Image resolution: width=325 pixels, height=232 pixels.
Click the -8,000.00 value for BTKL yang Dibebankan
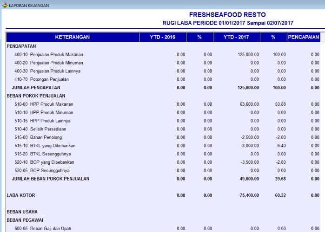click(250, 146)
